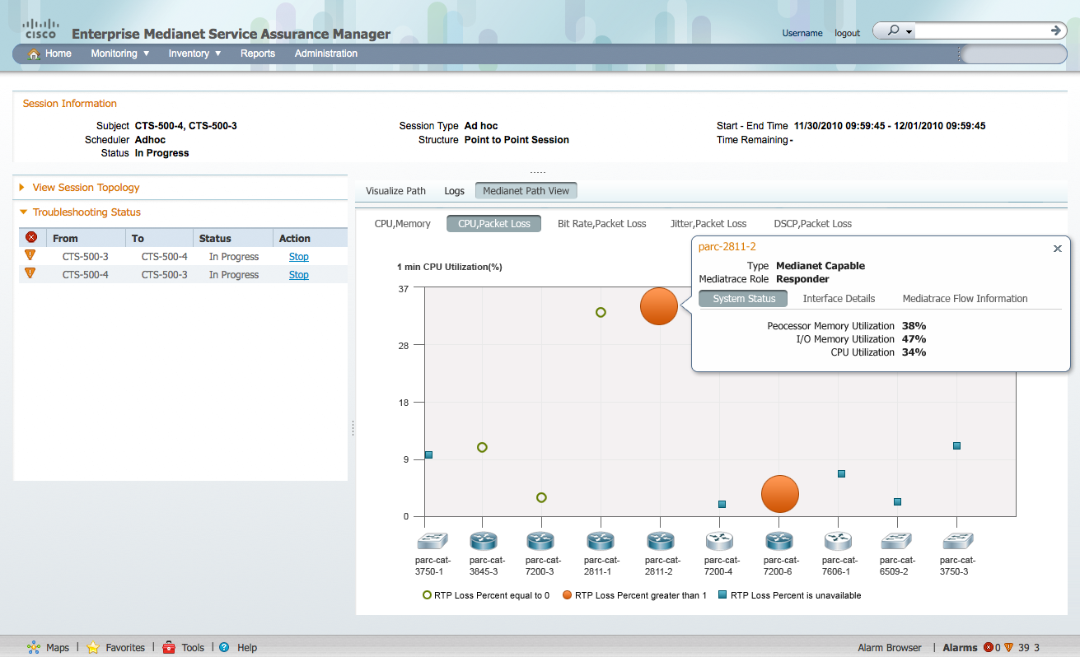Click the Tools toolbox icon
Screen dimensions: 1080x657
(169, 647)
